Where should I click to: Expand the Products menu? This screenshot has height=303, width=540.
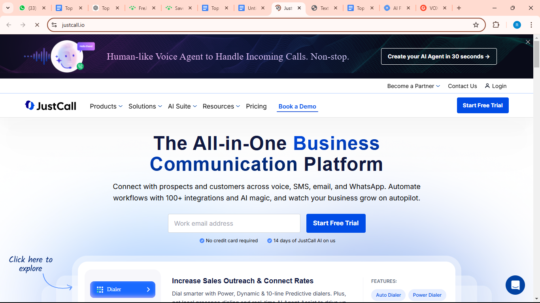point(106,106)
